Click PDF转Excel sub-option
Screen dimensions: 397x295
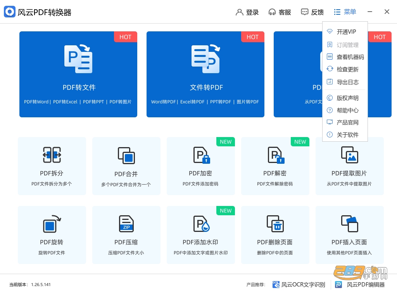(65, 101)
